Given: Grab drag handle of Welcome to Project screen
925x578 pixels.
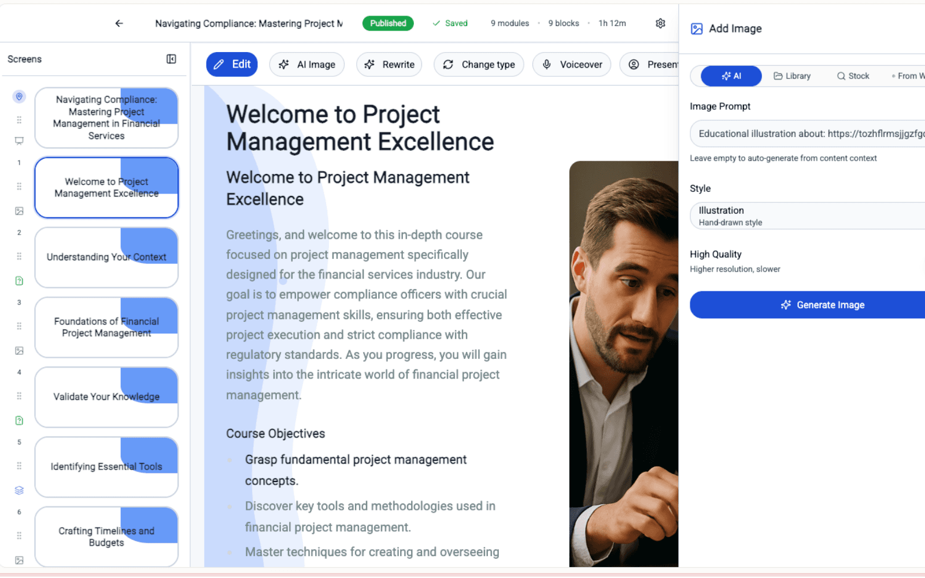Looking at the screenshot, I should 19,186.
